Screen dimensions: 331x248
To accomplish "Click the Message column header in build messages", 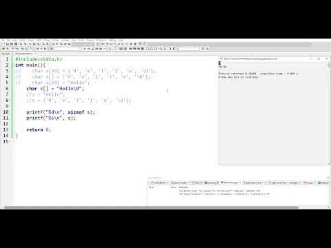I will pos(183,187).
